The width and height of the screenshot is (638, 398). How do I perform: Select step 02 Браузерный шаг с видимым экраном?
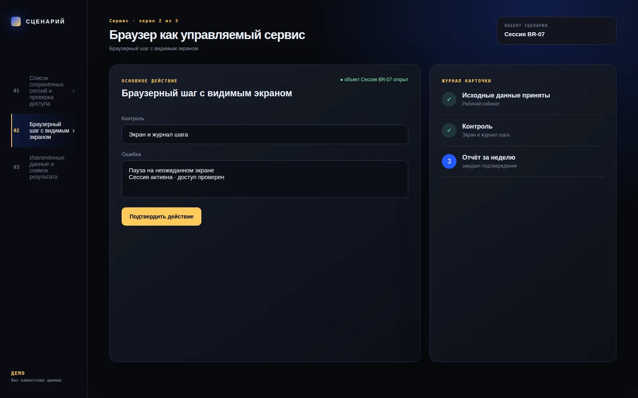click(x=44, y=131)
